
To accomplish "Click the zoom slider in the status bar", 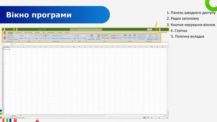I will pyautogui.click(x=159, y=118).
